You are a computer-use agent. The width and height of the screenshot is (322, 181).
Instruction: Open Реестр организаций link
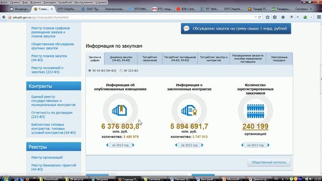47,157
